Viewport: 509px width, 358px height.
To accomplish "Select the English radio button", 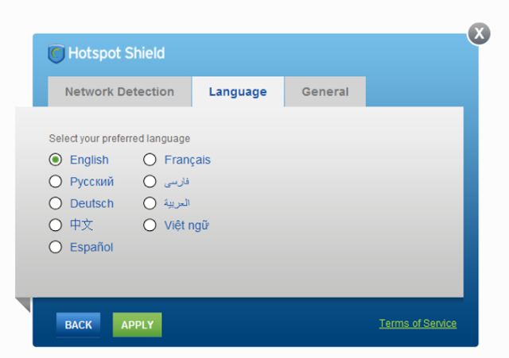I will [x=56, y=160].
